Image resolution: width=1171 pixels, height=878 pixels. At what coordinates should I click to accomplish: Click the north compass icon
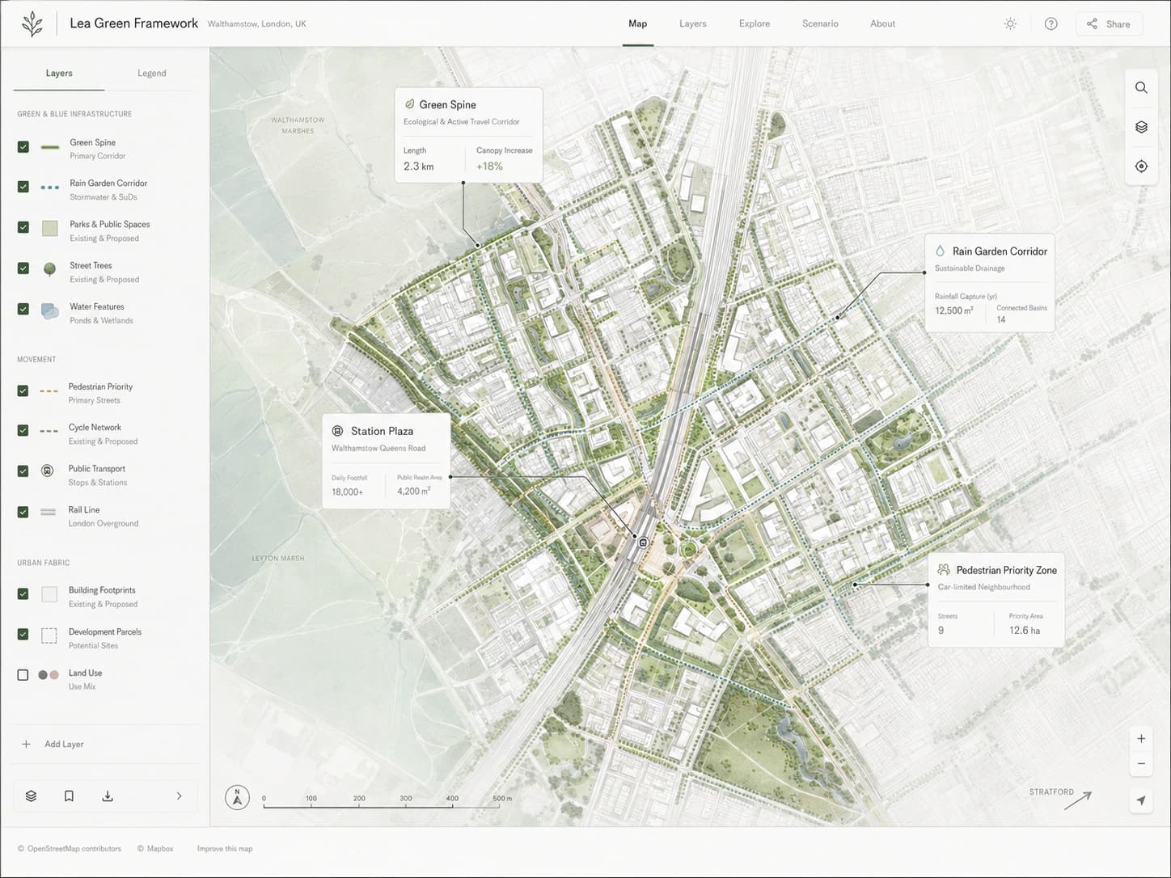coord(237,798)
